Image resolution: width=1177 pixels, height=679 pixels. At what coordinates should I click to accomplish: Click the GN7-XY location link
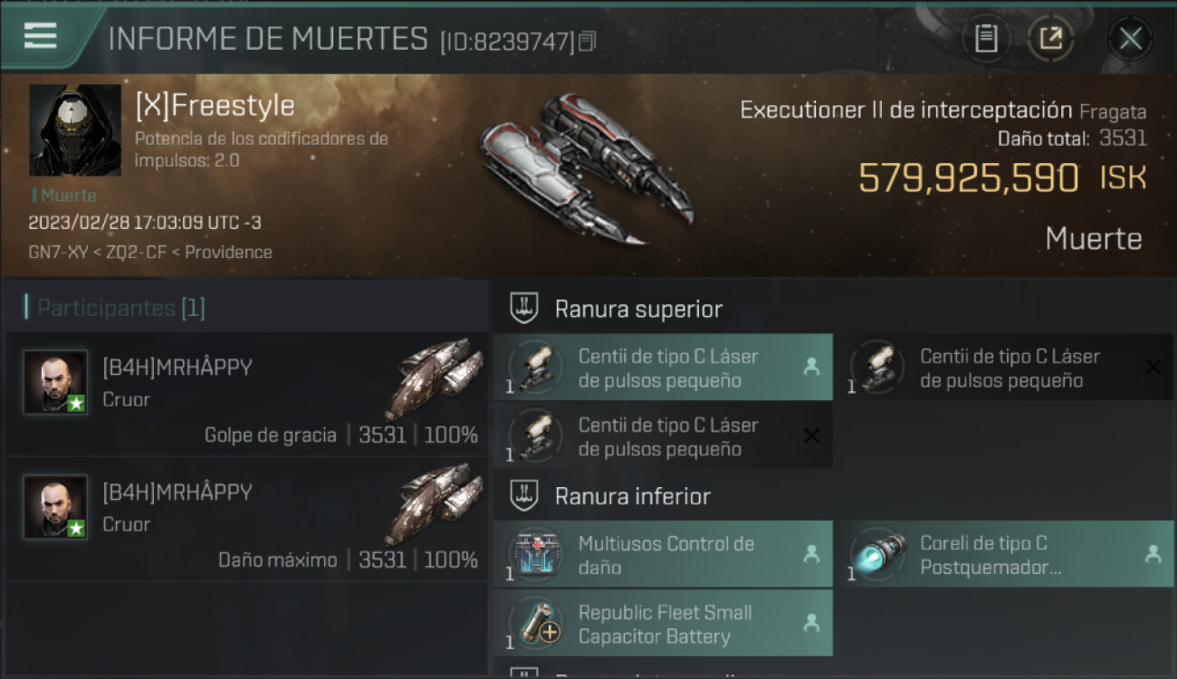click(x=57, y=253)
